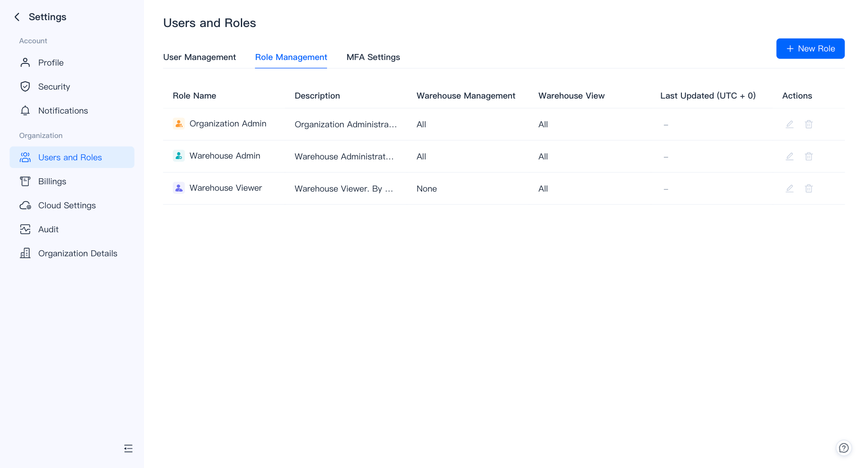Open Billings via receipt icon
Image resolution: width=864 pixels, height=468 pixels.
tap(25, 181)
